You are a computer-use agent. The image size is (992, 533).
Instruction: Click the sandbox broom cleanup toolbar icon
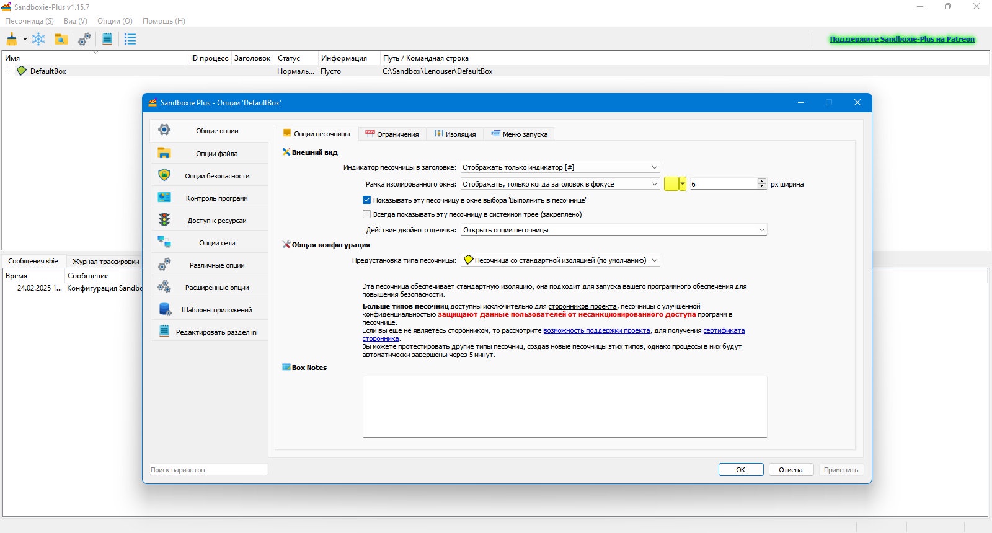12,39
